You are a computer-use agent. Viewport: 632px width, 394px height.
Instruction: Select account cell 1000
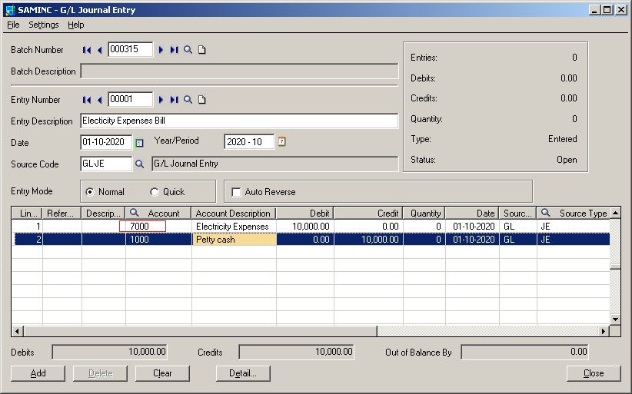tap(158, 240)
